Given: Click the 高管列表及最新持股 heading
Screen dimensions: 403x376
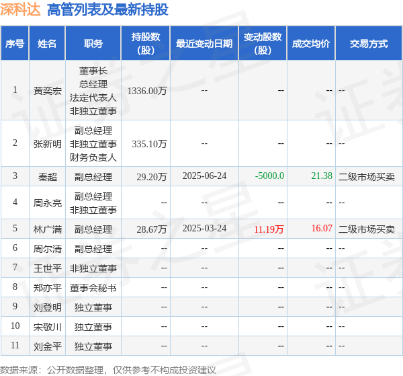Looking at the screenshot, I should tap(107, 10).
